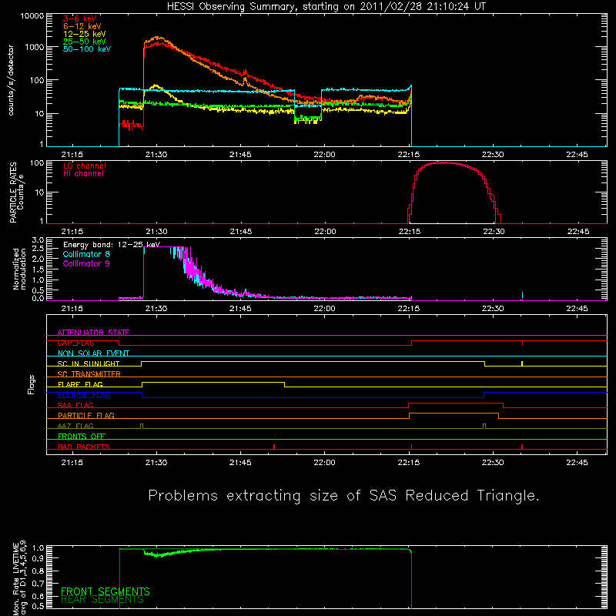Click the 21:45 time label under the modulation plot

point(240,309)
